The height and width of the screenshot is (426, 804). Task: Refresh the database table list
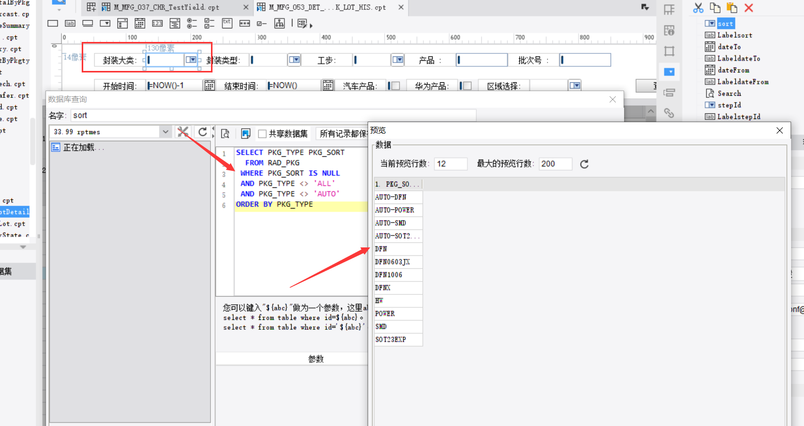pyautogui.click(x=203, y=132)
